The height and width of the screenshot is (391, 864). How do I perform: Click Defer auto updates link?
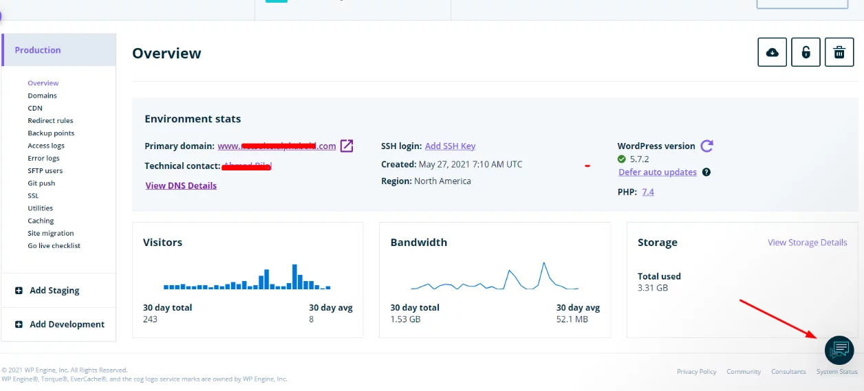pos(658,172)
